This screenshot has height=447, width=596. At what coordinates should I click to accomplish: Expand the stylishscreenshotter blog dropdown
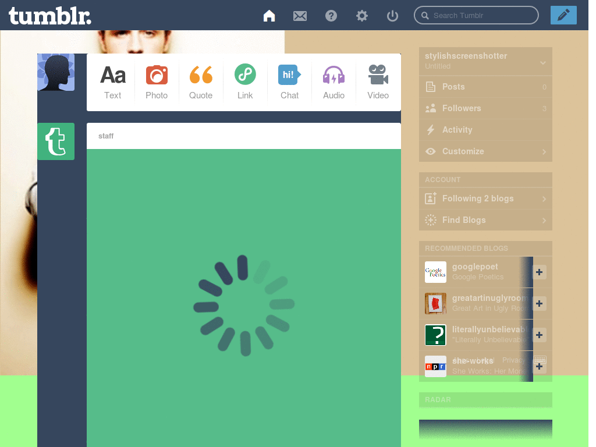[543, 63]
